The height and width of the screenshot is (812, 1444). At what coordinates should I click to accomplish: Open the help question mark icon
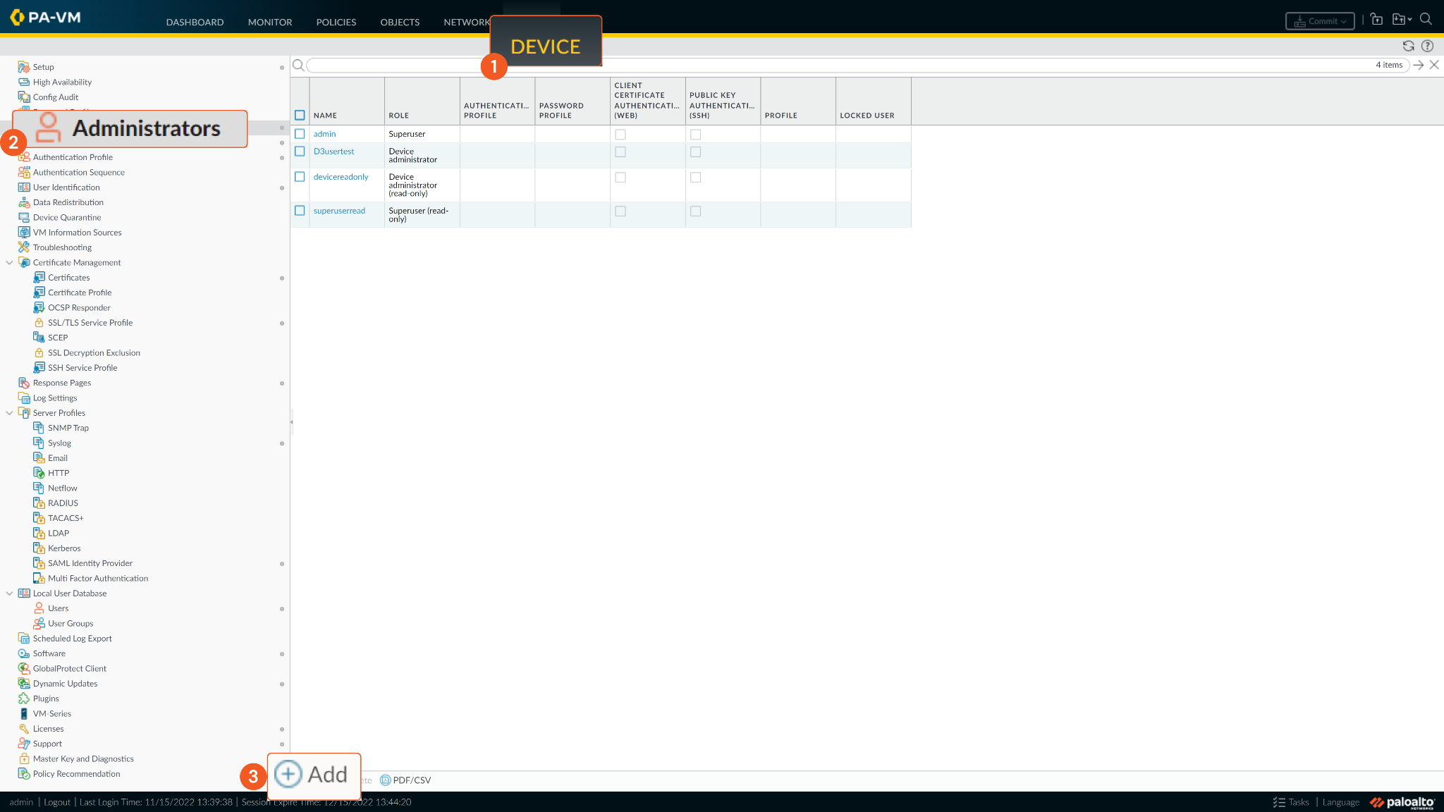click(1427, 46)
